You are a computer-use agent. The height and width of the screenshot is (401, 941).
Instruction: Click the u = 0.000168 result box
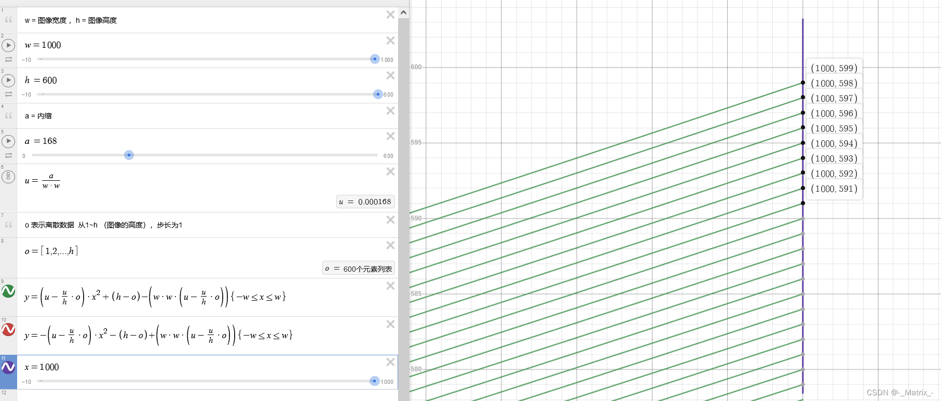tap(365, 202)
